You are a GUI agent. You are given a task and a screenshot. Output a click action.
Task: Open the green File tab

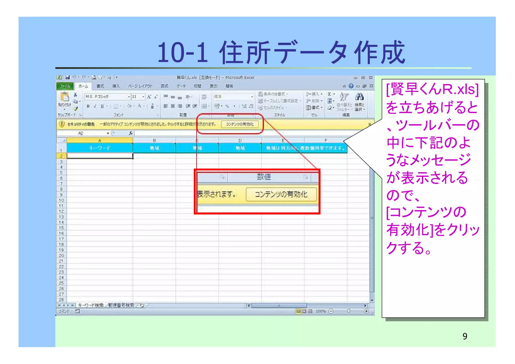(x=65, y=86)
